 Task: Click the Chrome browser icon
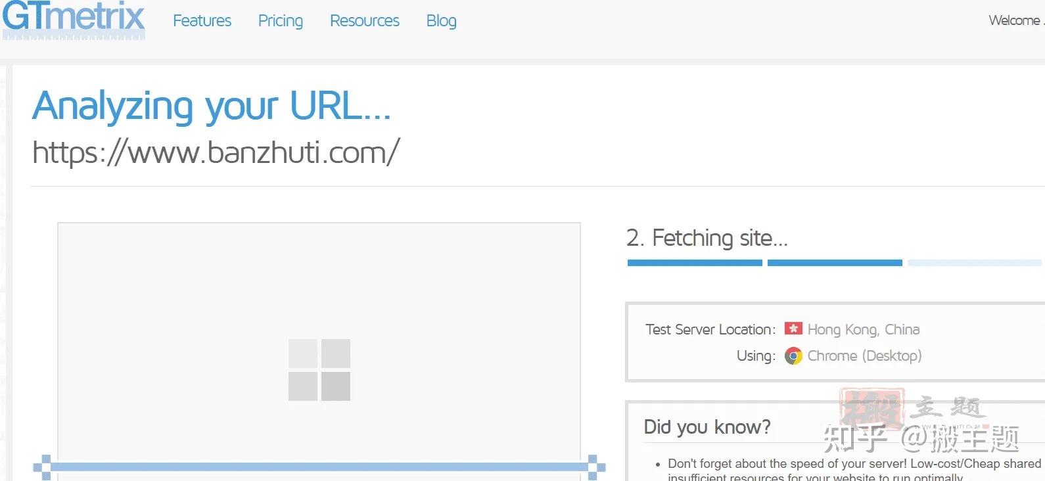tap(793, 356)
